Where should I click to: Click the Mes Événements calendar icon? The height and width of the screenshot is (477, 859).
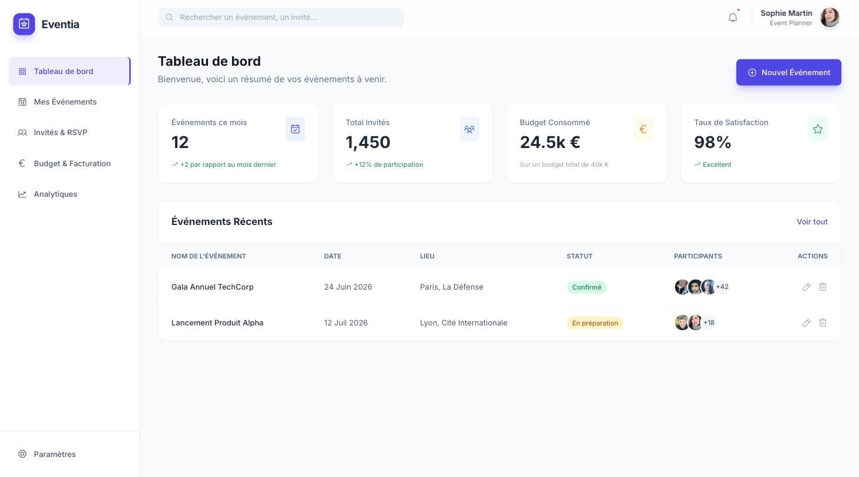(22, 102)
